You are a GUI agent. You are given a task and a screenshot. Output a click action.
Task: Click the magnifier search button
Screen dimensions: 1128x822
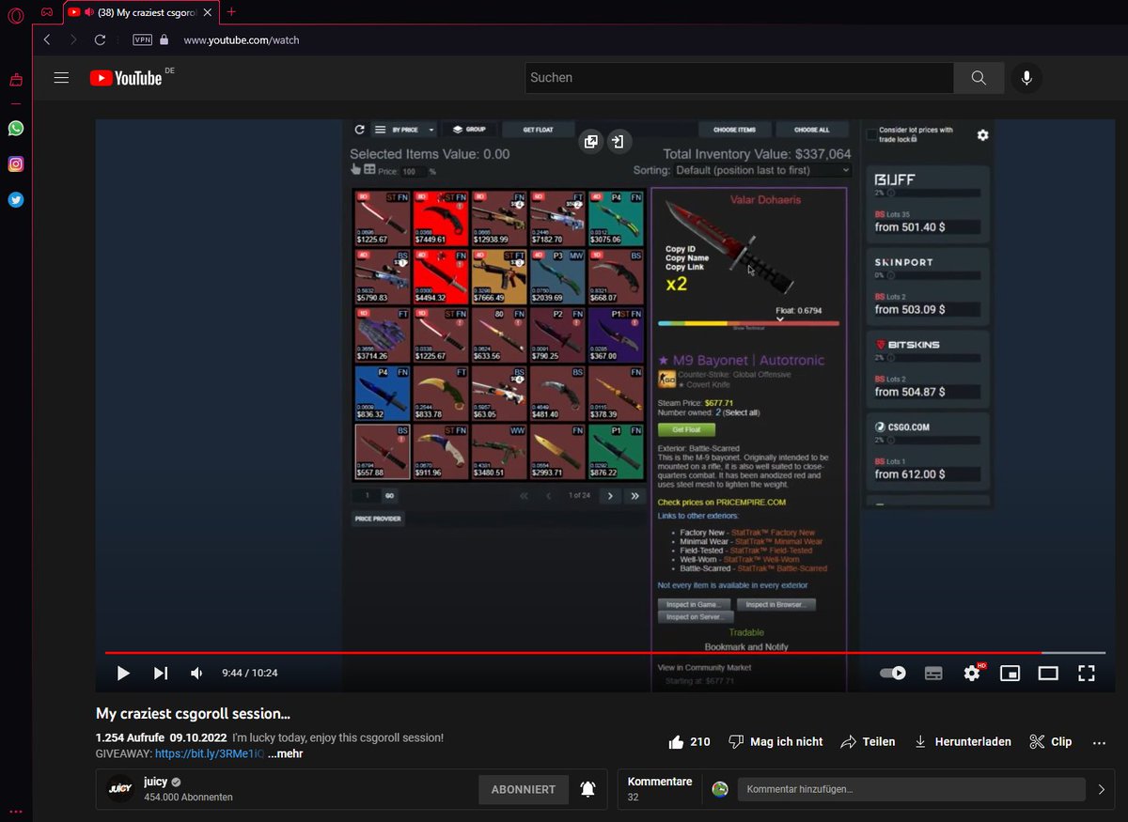(979, 78)
